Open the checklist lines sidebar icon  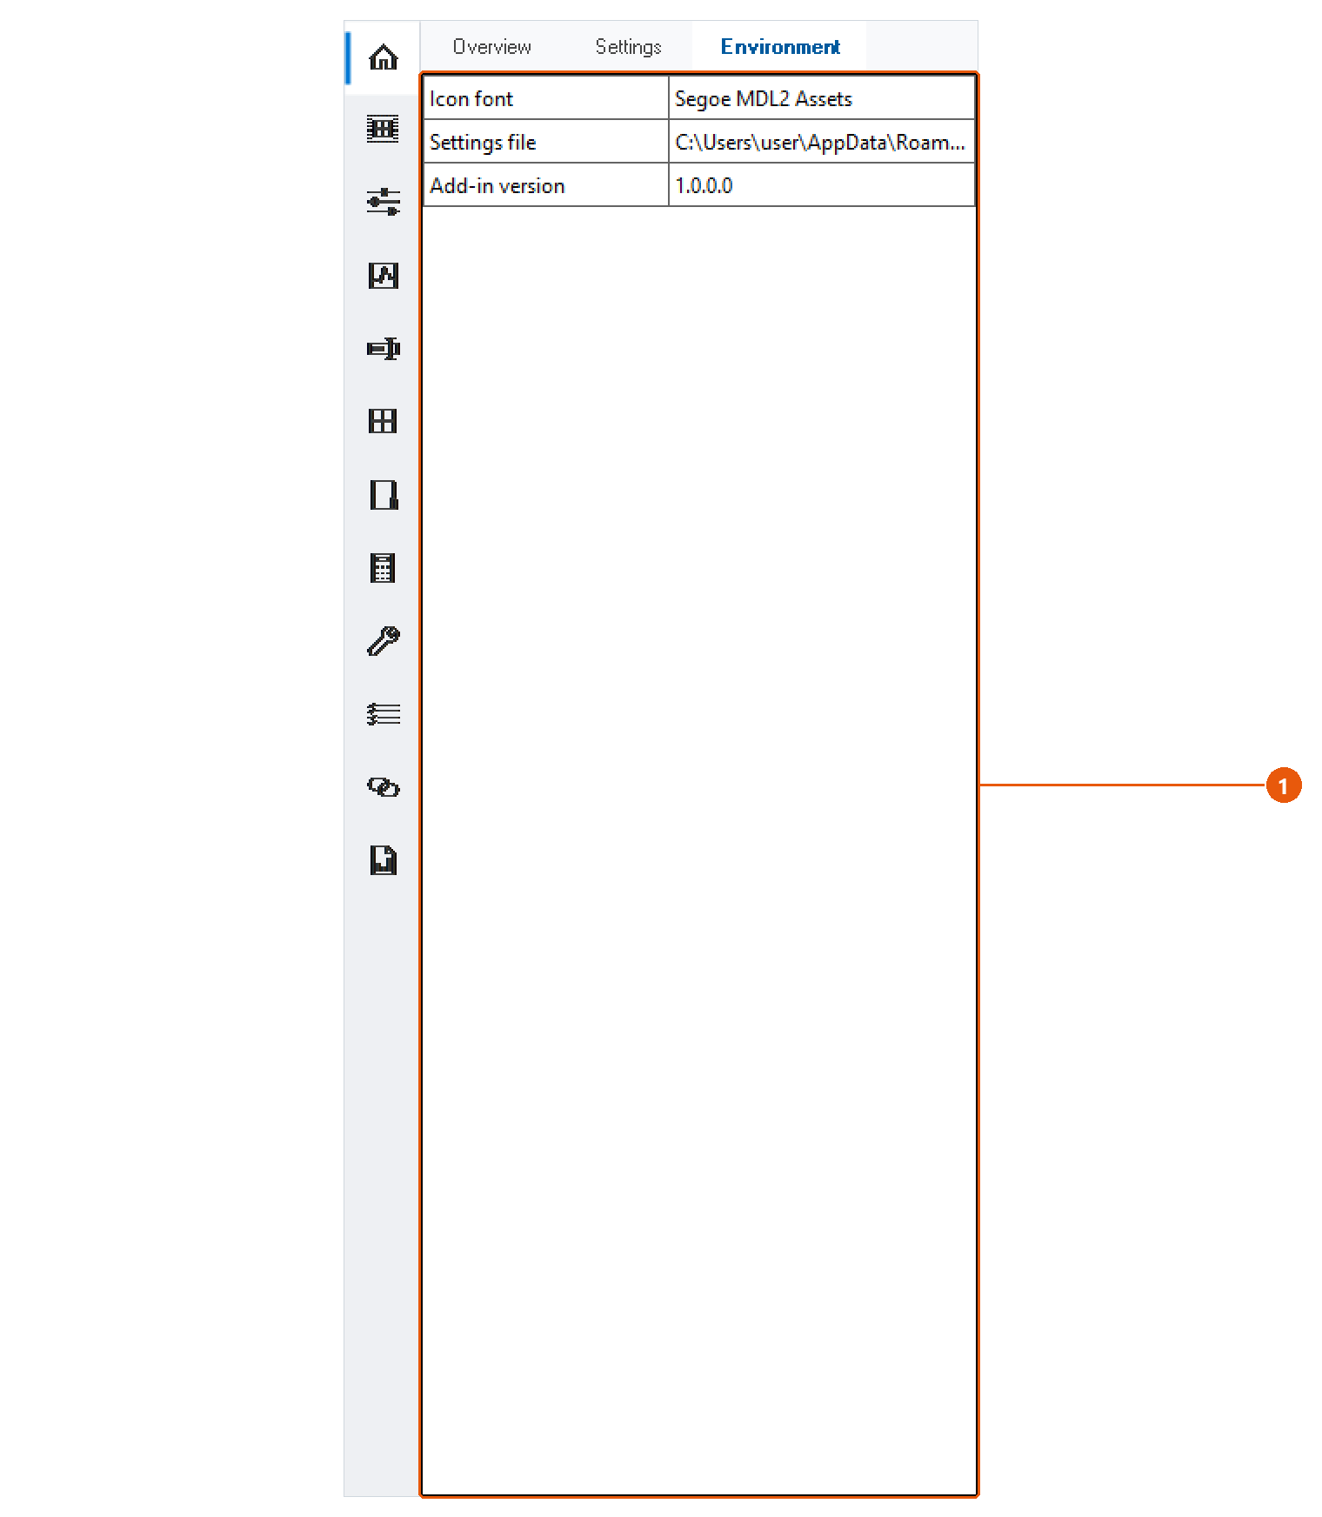coord(383,714)
